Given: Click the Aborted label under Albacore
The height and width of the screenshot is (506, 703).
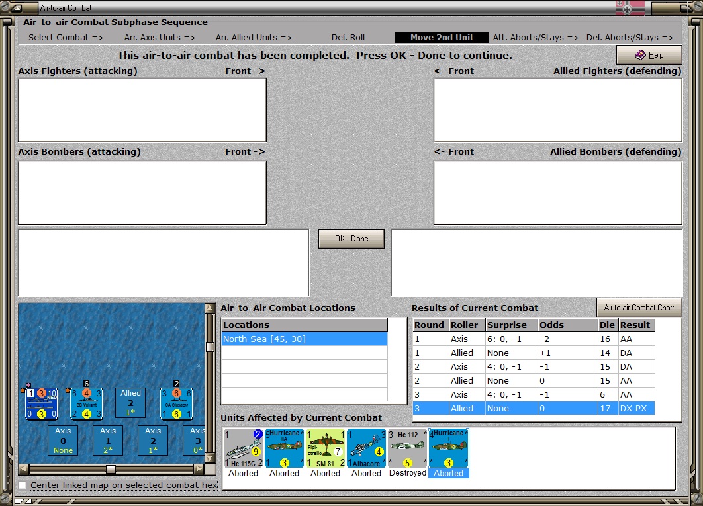Looking at the screenshot, I should coord(366,474).
